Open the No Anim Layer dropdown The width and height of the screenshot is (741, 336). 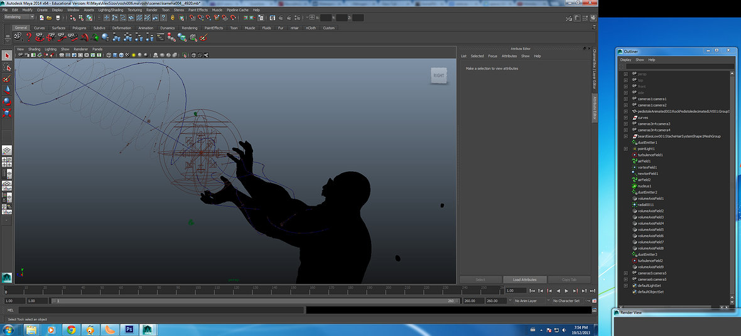coord(525,301)
